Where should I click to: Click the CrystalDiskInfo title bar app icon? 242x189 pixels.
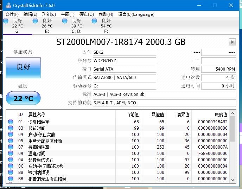tap(8, 5)
